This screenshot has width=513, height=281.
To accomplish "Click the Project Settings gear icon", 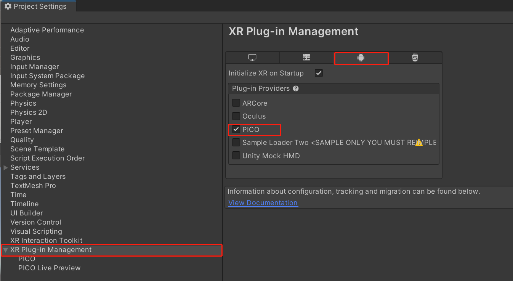I will point(8,6).
